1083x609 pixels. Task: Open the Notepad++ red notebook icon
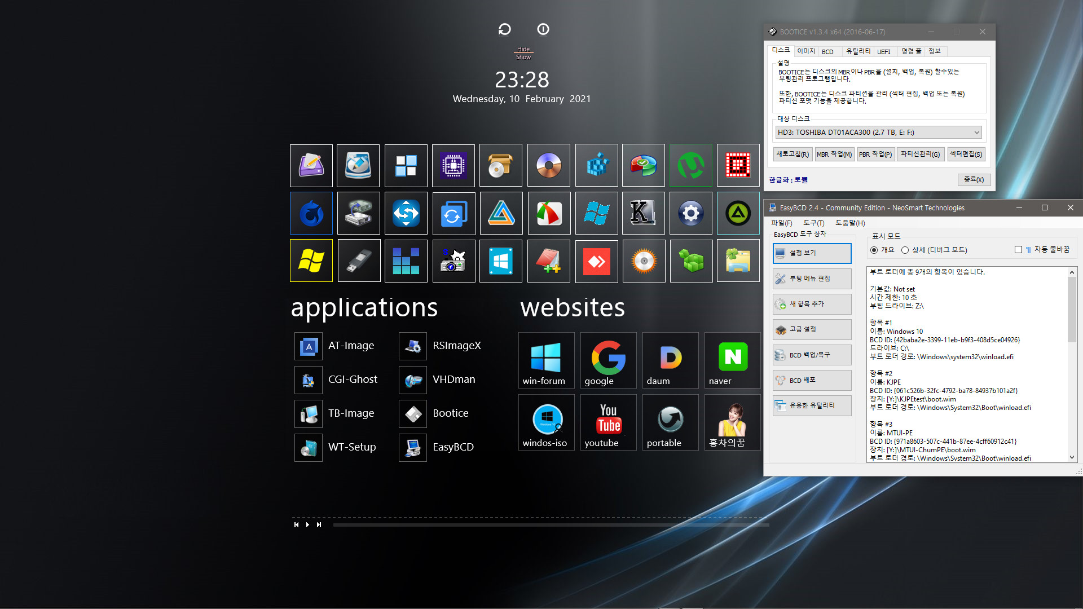pos(549,261)
